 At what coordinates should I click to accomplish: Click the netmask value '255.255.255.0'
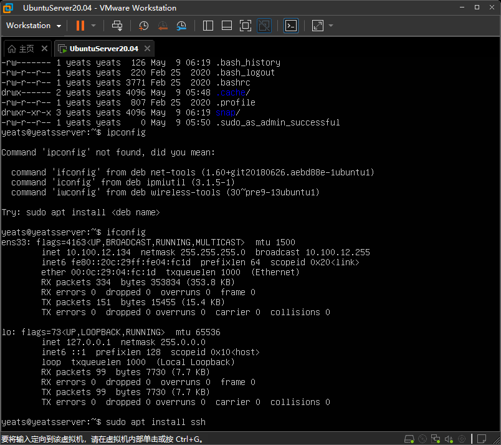coord(213,252)
